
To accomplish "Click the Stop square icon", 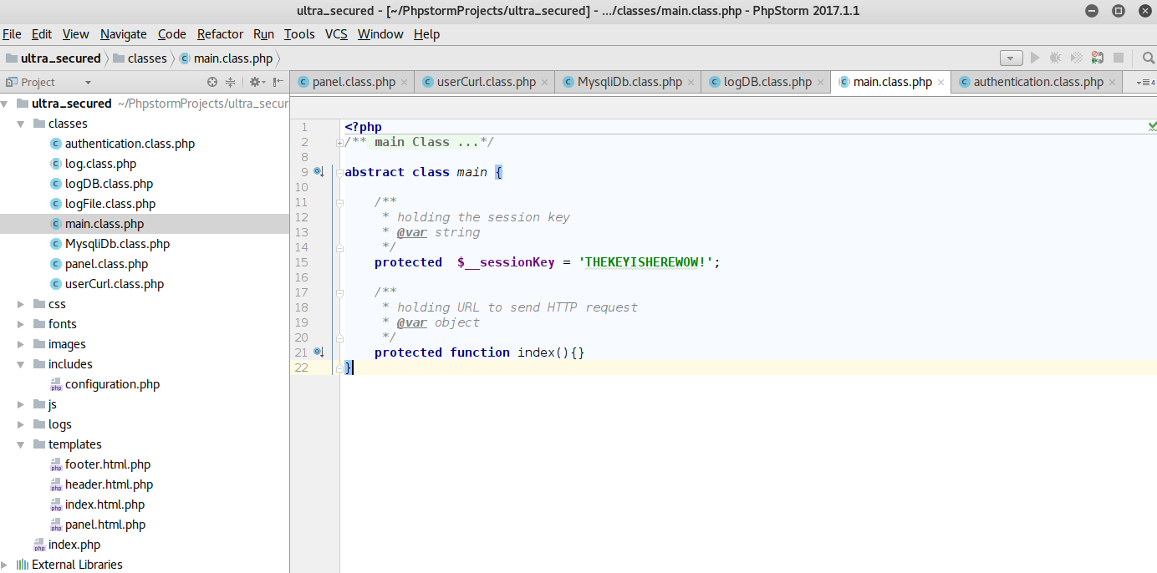I will tap(1119, 58).
